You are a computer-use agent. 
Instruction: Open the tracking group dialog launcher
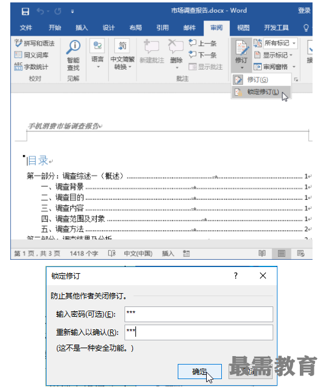click(296, 79)
